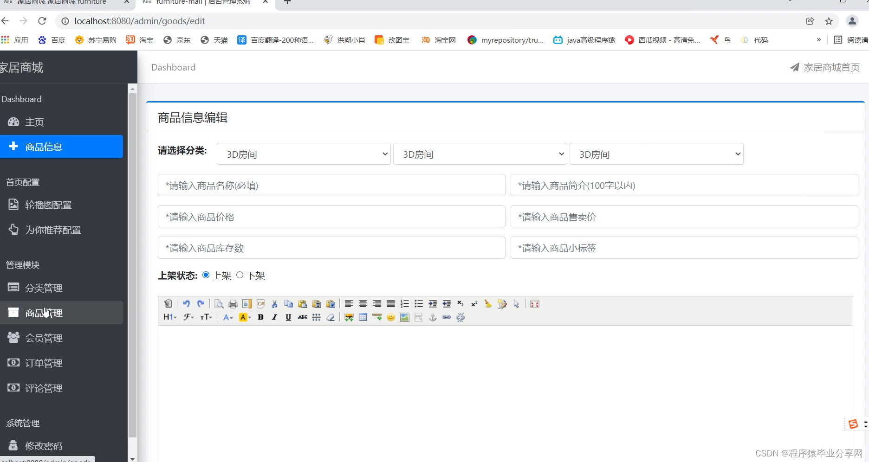Screen dimensions: 869x462
Task: Open 主页 in the sidebar
Action: coord(61,122)
